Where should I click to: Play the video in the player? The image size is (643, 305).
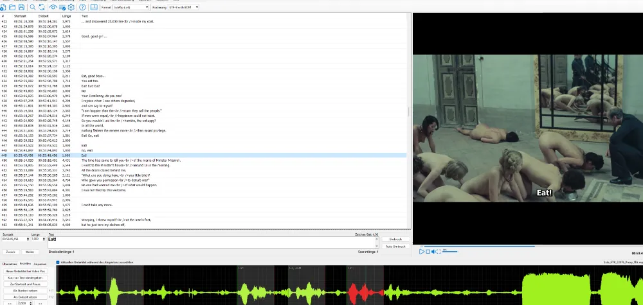pyautogui.click(x=422, y=252)
